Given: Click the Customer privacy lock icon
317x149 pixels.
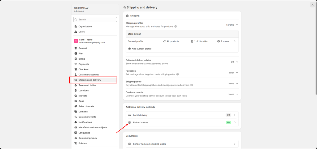Looking at the screenshot, I should tap(76, 138).
